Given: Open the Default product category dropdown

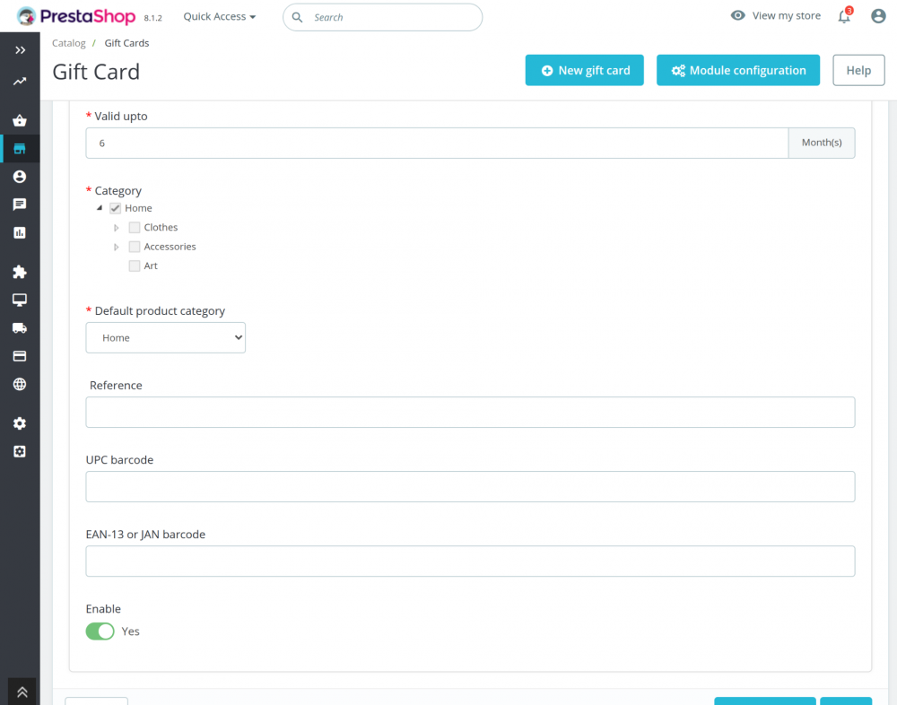Looking at the screenshot, I should point(165,337).
